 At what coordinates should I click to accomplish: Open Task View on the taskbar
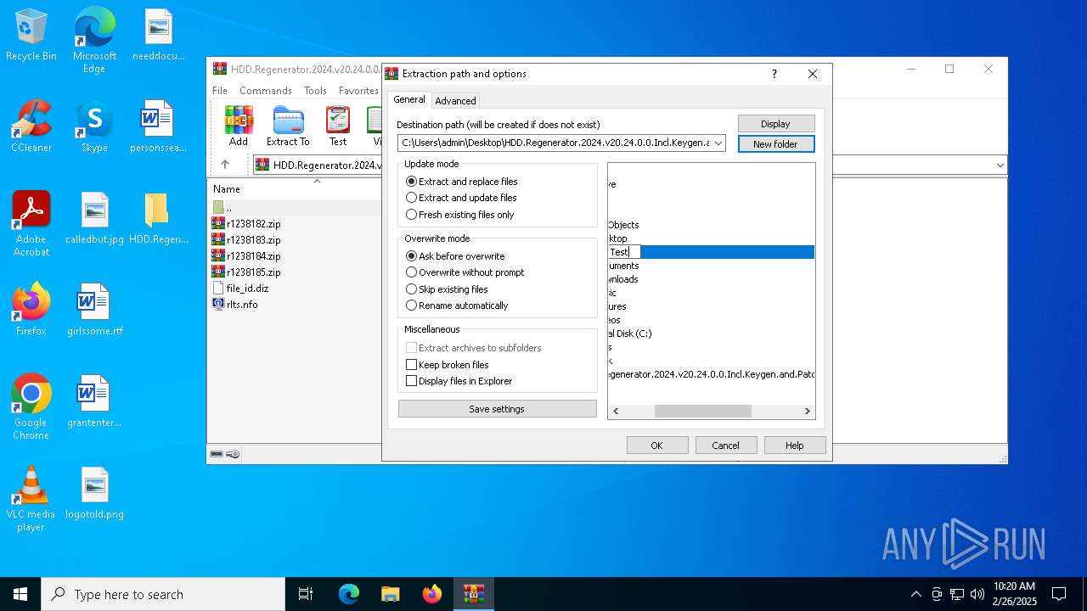coord(306,594)
